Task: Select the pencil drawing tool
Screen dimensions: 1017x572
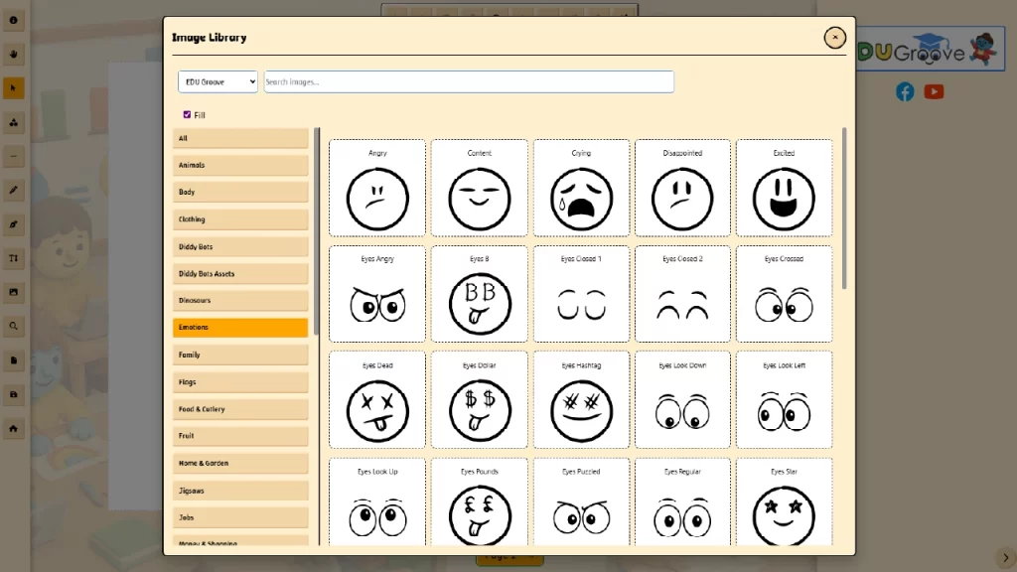Action: (14, 190)
